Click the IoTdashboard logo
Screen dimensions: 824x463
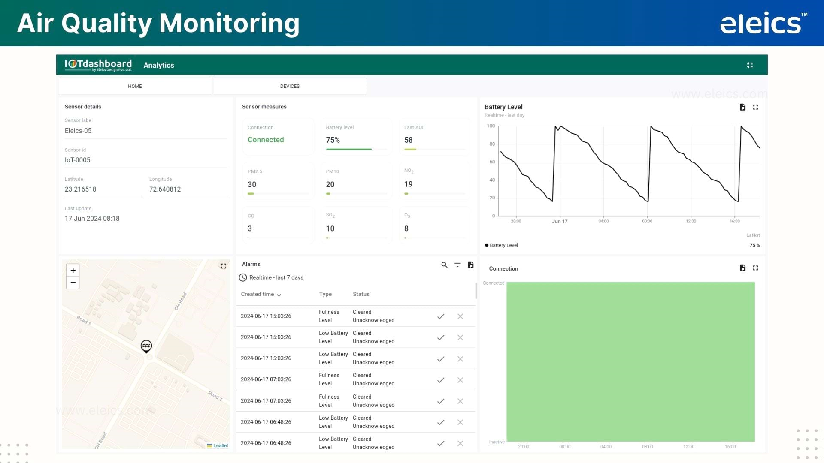[98, 65]
